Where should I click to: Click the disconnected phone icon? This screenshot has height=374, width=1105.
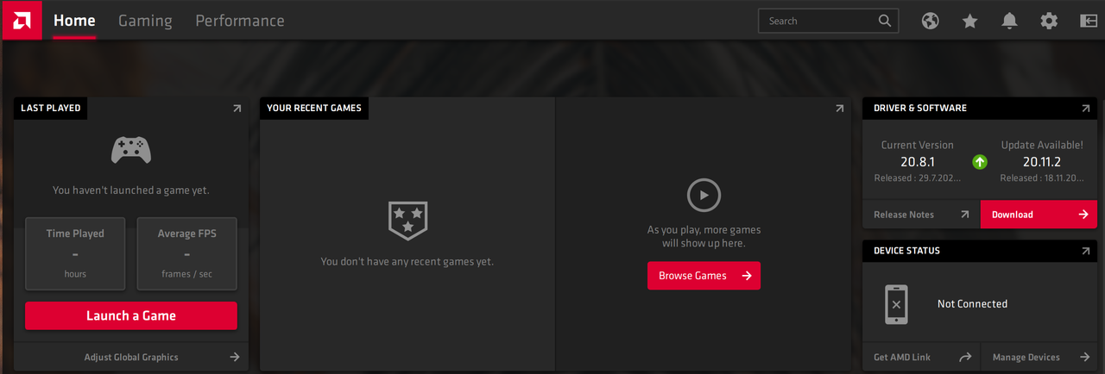click(896, 304)
